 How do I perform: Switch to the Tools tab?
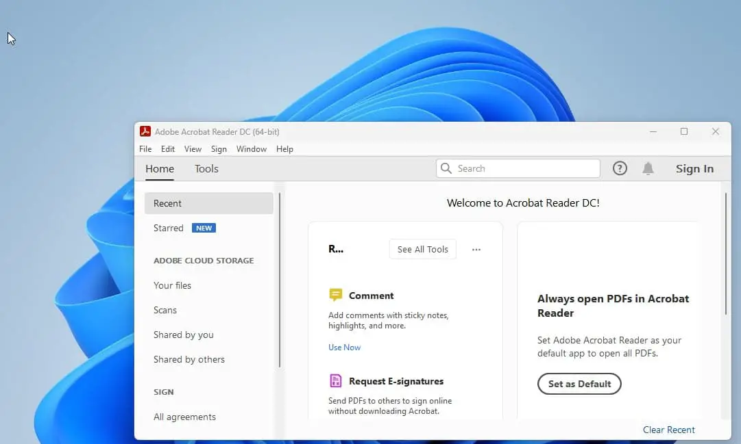point(206,169)
